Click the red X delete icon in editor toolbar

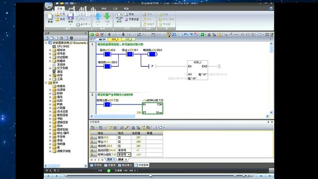pyautogui.click(x=196, y=34)
